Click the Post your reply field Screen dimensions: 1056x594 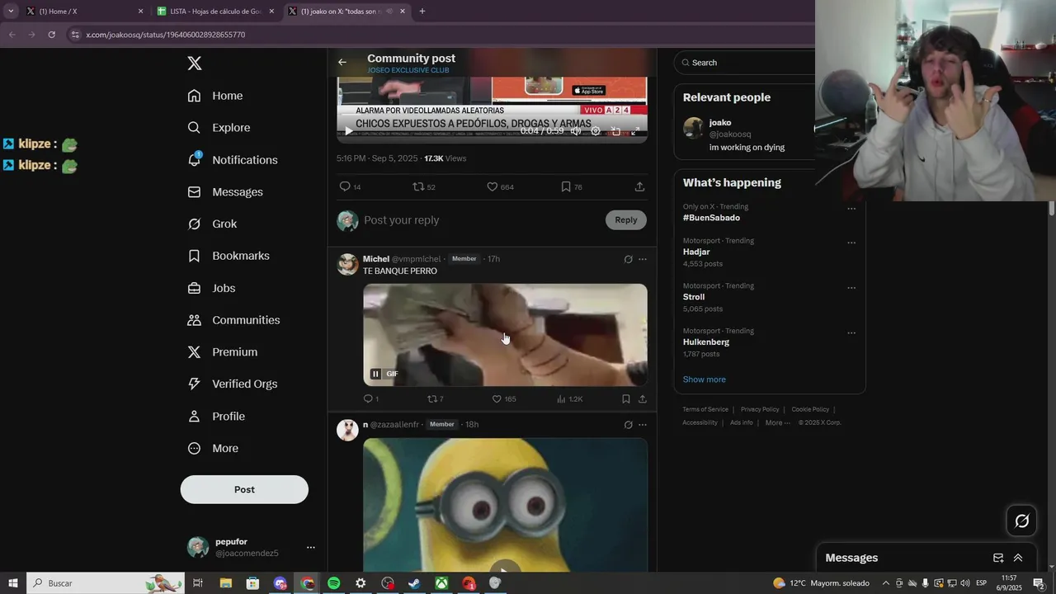coord(478,220)
